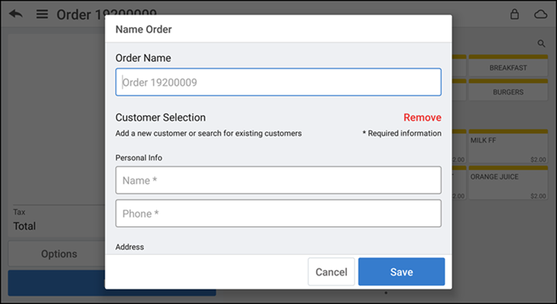Save the order name
This screenshot has width=557, height=304.
point(401,271)
